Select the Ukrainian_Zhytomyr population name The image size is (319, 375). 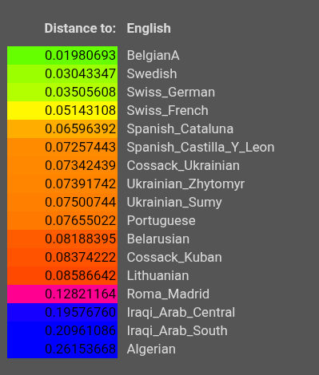pos(185,184)
